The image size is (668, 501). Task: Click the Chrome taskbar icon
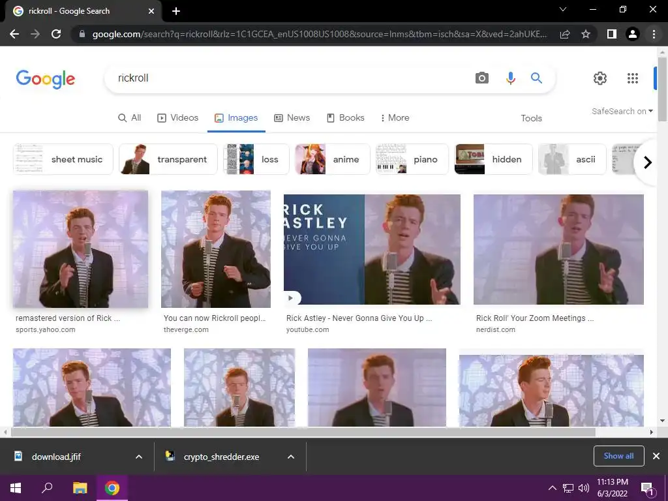(x=112, y=488)
